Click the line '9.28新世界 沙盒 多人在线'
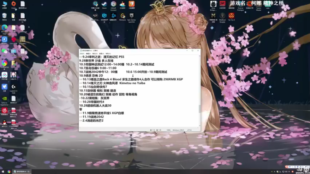 click(x=96, y=61)
